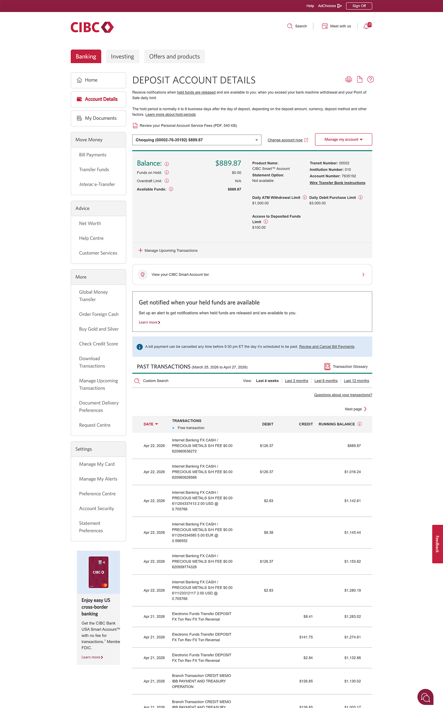Click the red Feedback side tab

click(437, 544)
